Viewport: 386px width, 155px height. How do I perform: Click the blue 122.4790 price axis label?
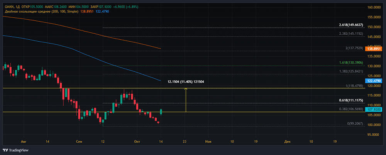click(x=374, y=81)
